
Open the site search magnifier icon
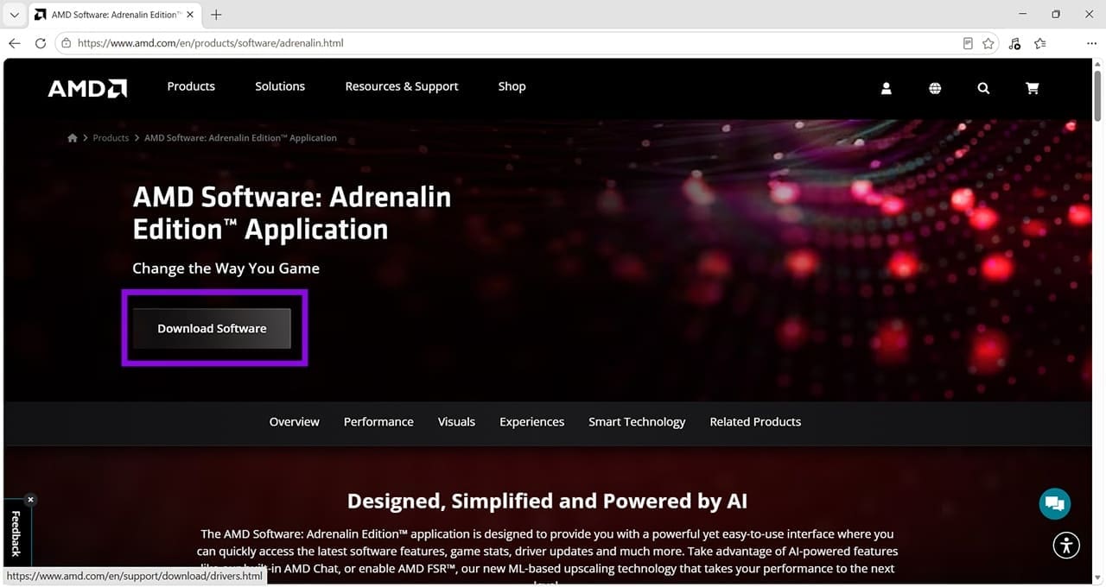pos(983,88)
